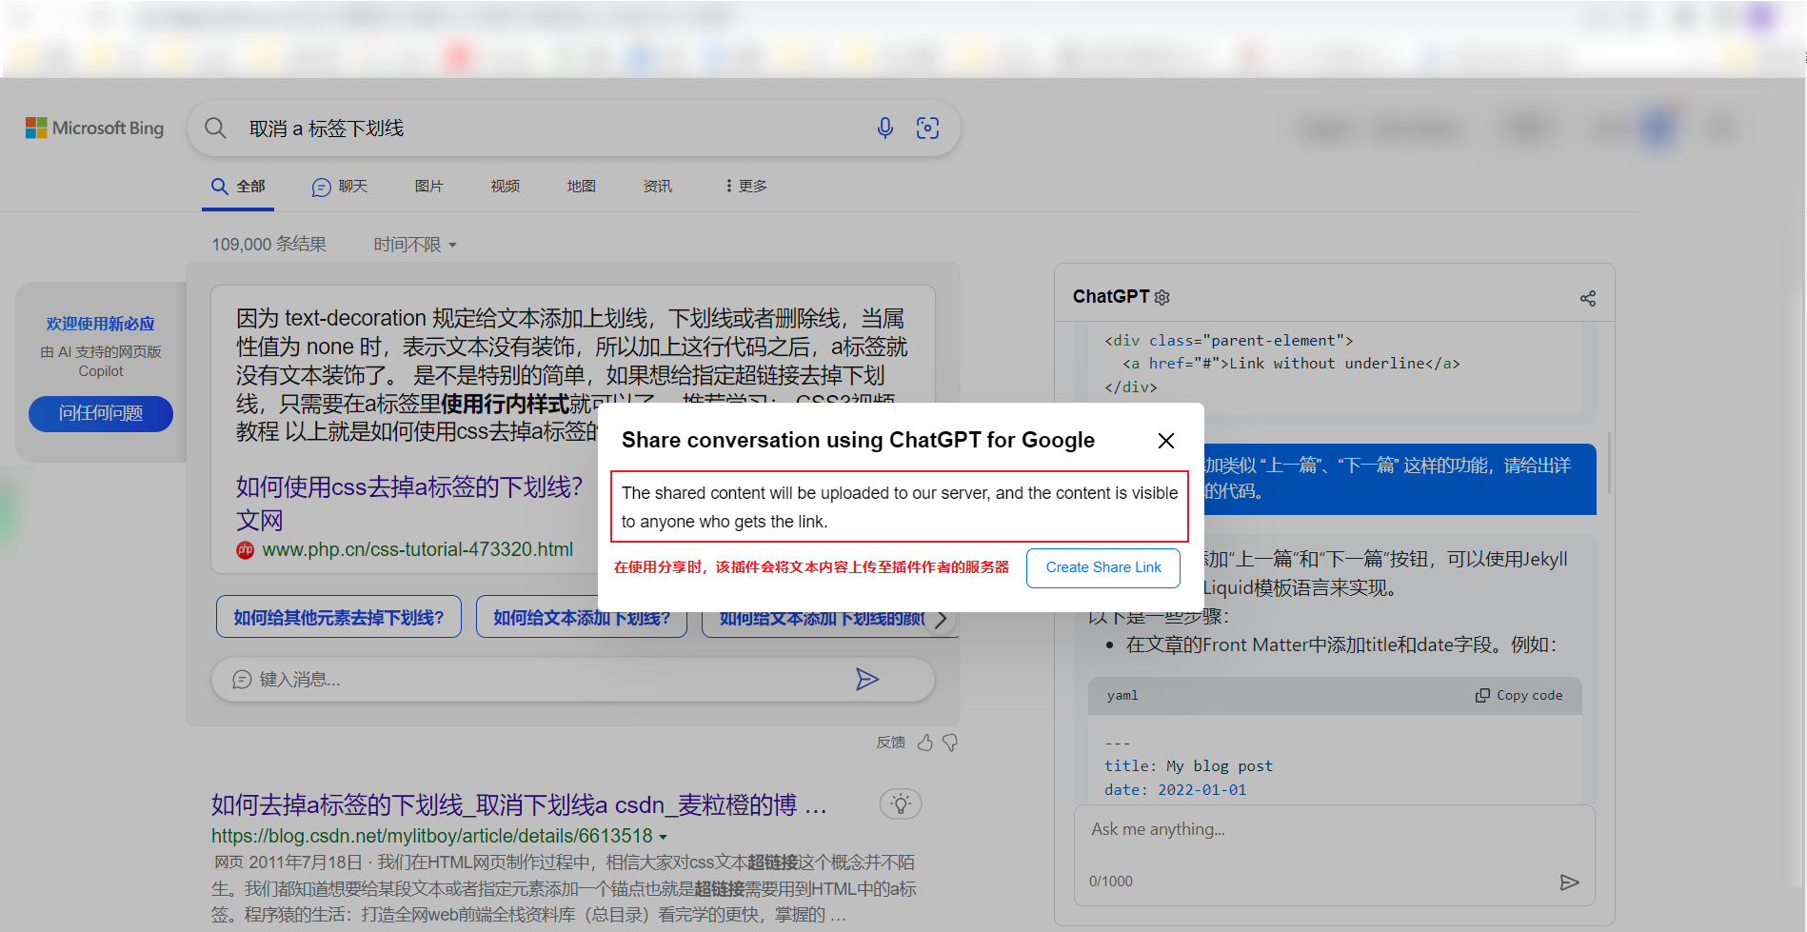Click the 109,000 条结果 count text
Viewport: 1807px width, 932px height.
coord(268,245)
